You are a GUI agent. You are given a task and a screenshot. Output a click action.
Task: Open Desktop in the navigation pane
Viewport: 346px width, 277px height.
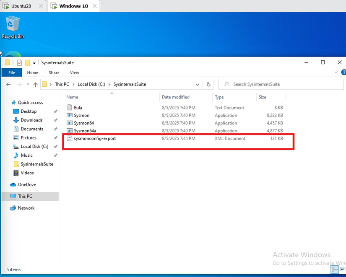click(x=29, y=111)
